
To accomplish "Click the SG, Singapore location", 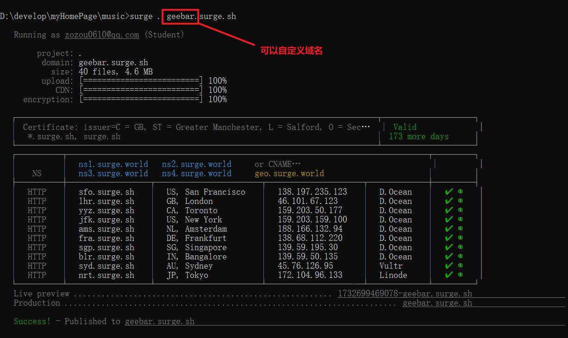I will pyautogui.click(x=197, y=247).
